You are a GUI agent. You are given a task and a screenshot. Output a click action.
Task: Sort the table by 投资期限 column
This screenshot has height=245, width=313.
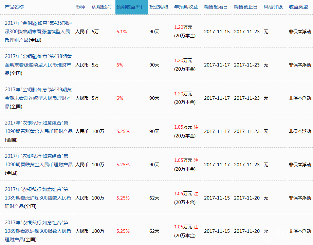pyautogui.click(x=159, y=6)
